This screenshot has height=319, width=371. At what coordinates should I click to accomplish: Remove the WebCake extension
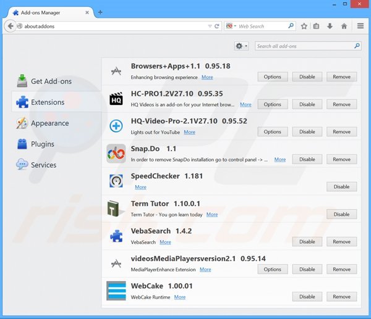tap(342, 297)
